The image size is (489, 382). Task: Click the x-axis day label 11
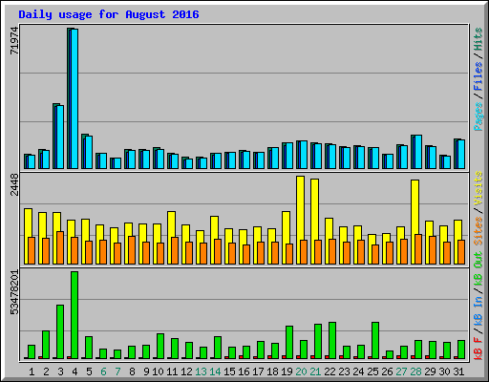click(172, 371)
